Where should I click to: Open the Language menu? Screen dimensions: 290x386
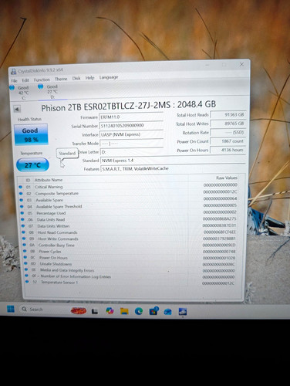(109, 77)
